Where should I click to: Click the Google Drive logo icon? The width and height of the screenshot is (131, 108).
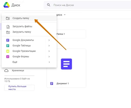[x=7, y=5]
